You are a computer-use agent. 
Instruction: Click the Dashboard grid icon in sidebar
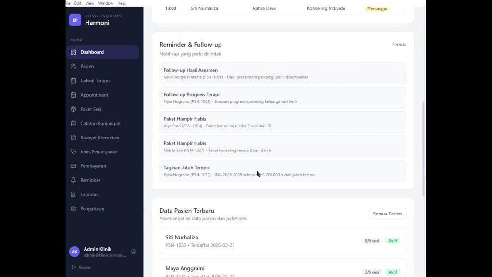coord(74,52)
